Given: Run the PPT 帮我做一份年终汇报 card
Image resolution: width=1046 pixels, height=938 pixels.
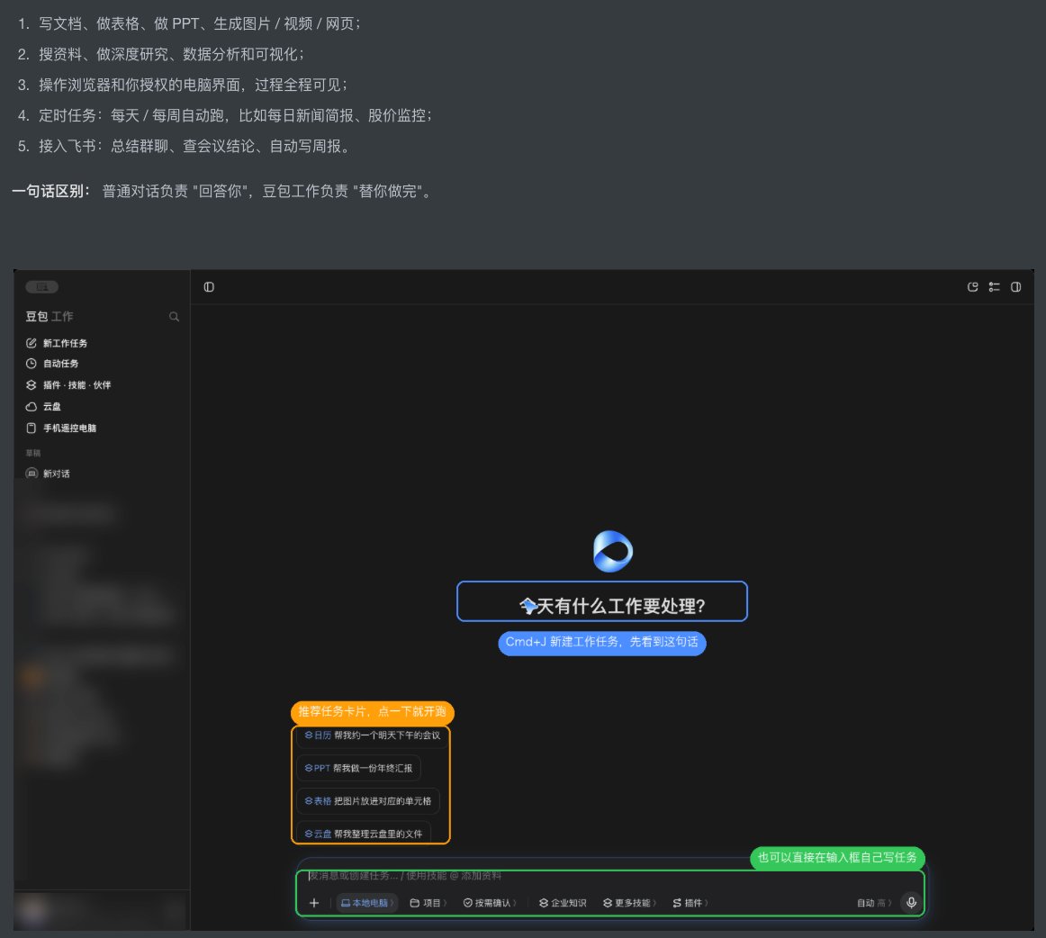Looking at the screenshot, I should pos(359,768).
